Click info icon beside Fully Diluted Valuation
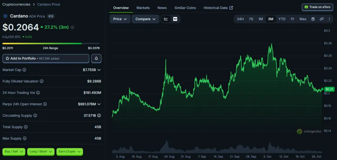 point(42,81)
